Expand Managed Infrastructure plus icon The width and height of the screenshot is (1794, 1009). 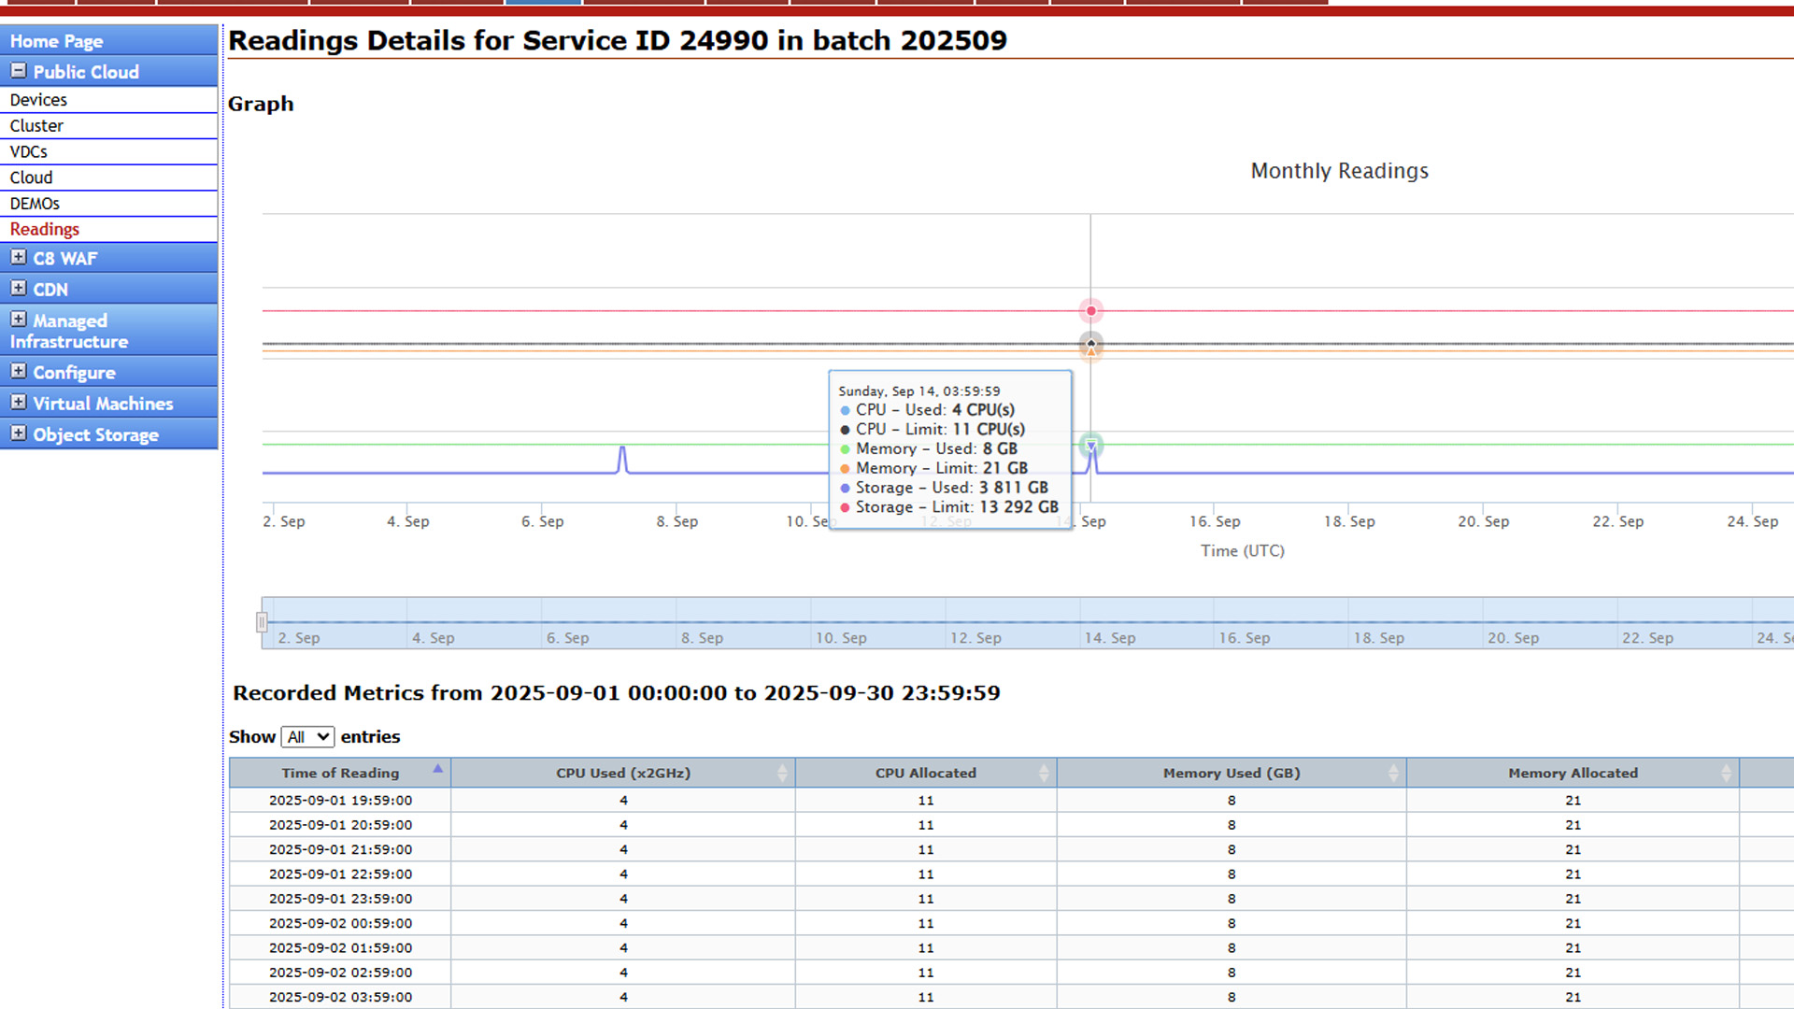tap(18, 320)
